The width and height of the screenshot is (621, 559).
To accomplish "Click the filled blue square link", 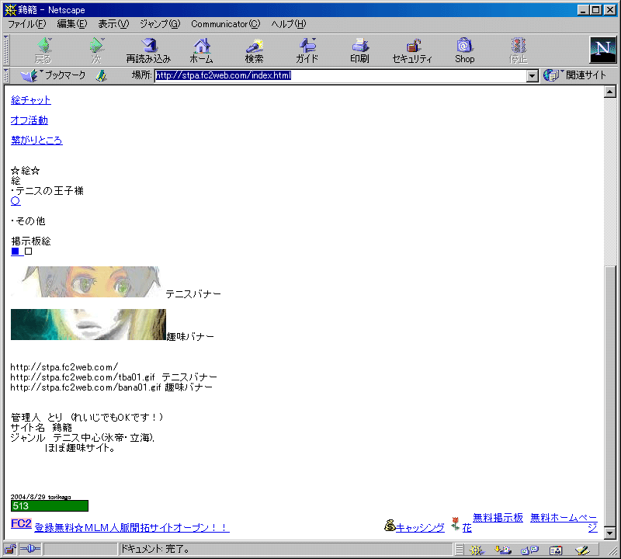I will (16, 252).
